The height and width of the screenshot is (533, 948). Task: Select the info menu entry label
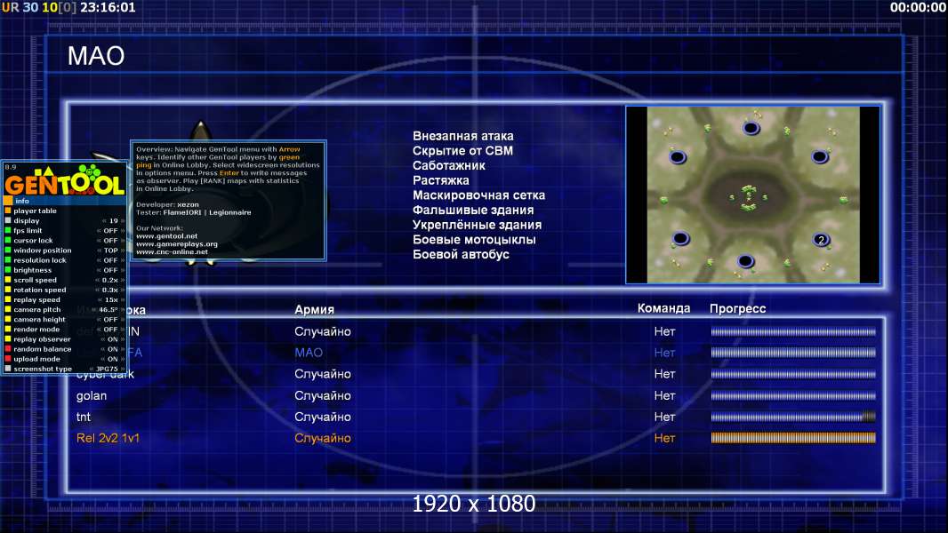[x=22, y=201]
